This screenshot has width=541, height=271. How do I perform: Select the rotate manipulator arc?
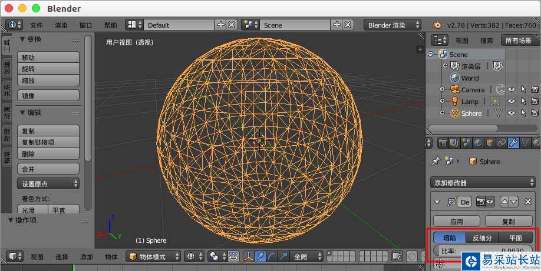click(x=272, y=256)
